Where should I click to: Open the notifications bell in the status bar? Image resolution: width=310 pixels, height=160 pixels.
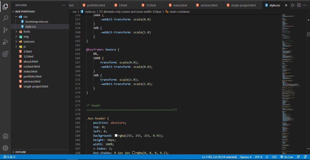point(305,157)
